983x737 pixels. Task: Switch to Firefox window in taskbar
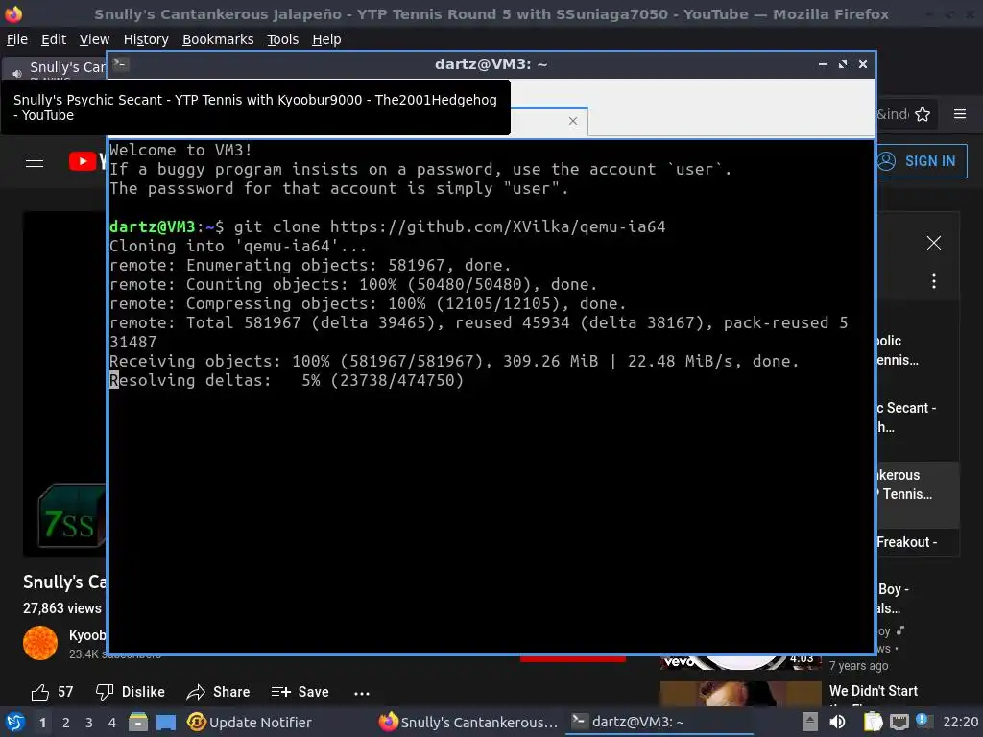click(468, 722)
